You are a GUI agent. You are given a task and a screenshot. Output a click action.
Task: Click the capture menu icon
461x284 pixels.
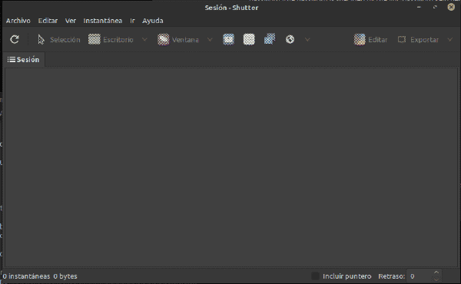[x=249, y=39]
